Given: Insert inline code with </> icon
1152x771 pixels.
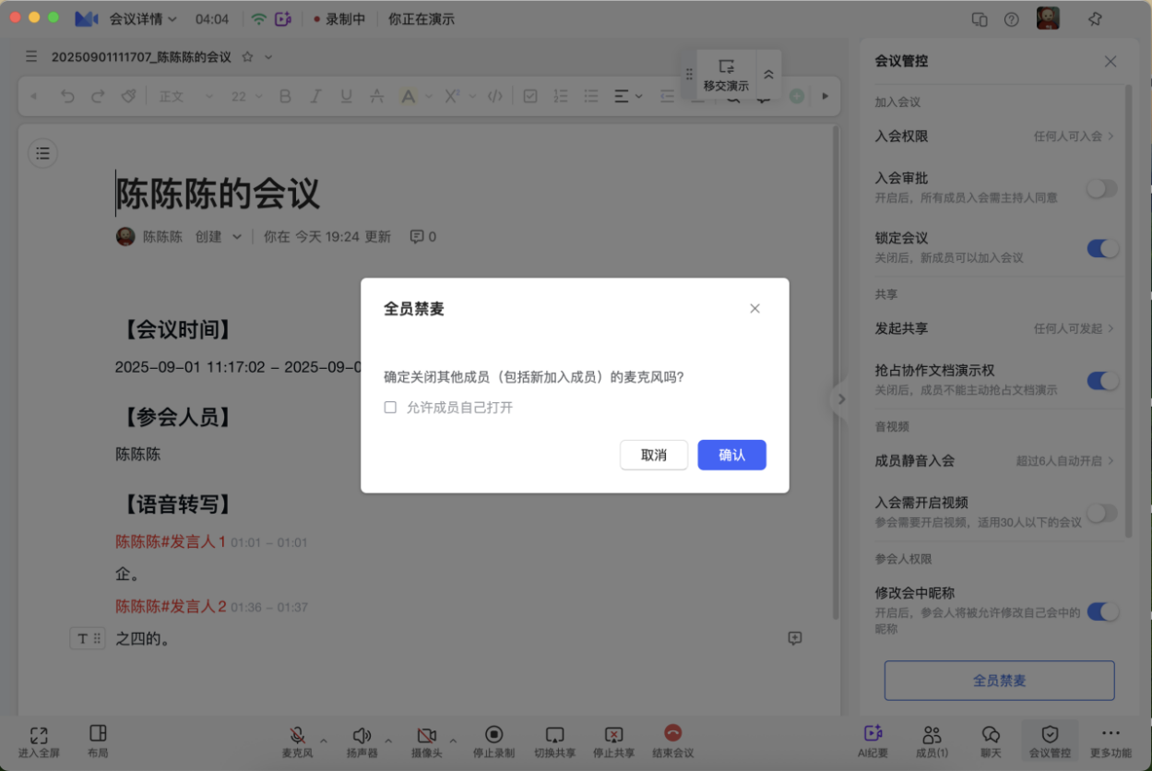Looking at the screenshot, I should pos(495,96).
